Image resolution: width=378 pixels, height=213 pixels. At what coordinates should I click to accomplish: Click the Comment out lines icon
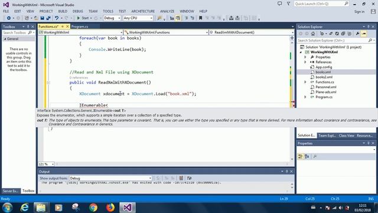186,18
